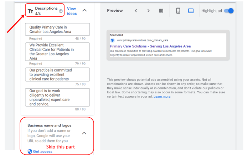Click Required label under first description
248x155 pixels.
click(36, 38)
